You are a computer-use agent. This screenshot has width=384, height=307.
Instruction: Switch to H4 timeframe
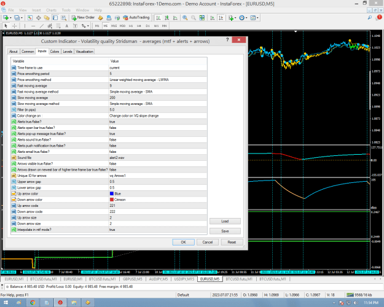point(139,26)
